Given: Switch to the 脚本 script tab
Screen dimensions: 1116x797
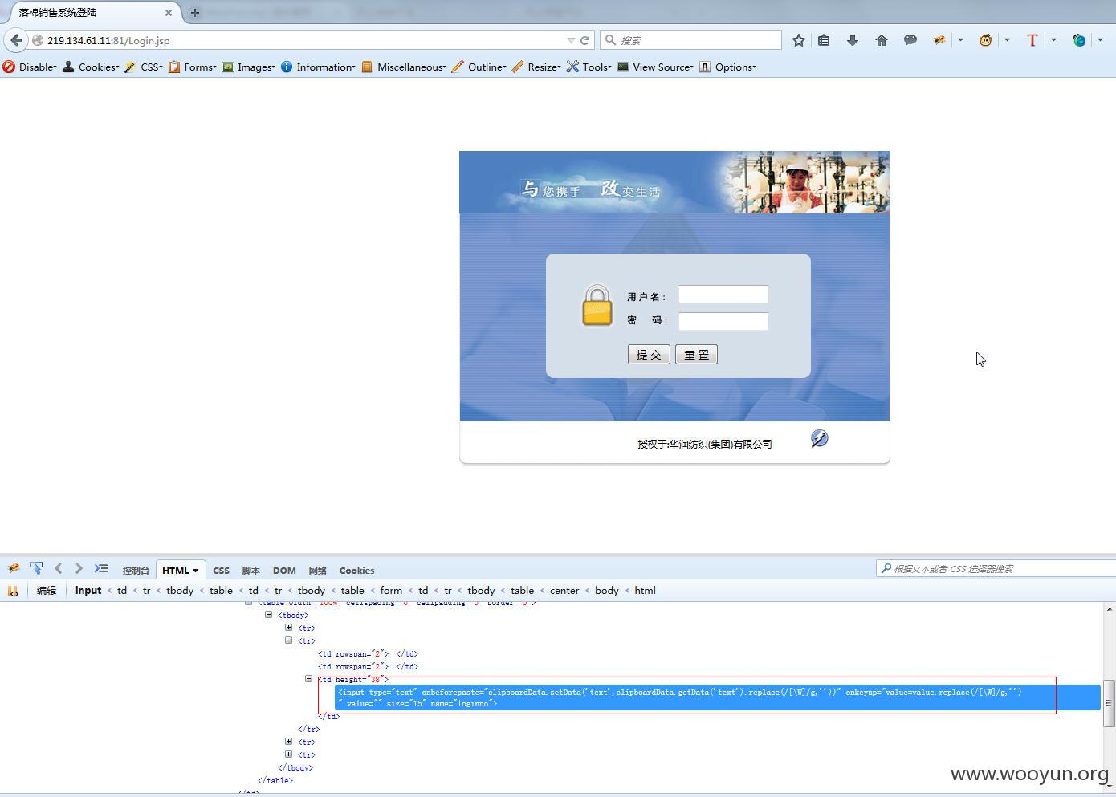Looking at the screenshot, I should pyautogui.click(x=250, y=571).
